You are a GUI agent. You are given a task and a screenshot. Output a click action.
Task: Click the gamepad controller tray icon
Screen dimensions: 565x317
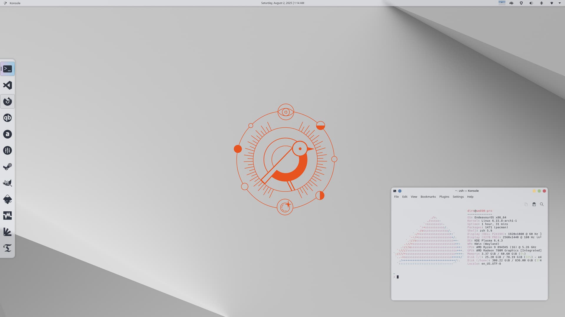pyautogui.click(x=511, y=3)
